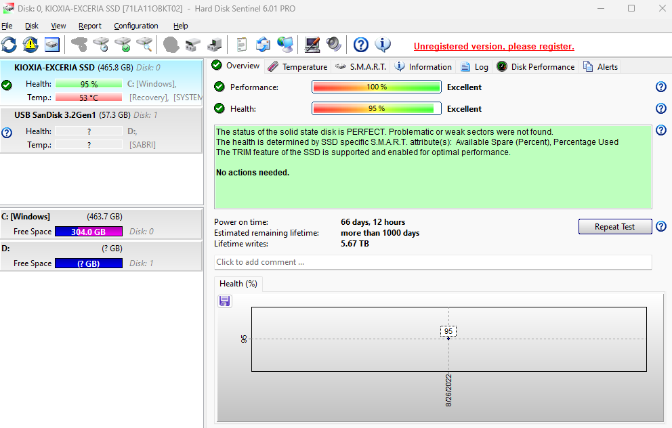Click the blue-framed disk drive toolbar icon
The width and height of the screenshot is (672, 428).
(52, 45)
